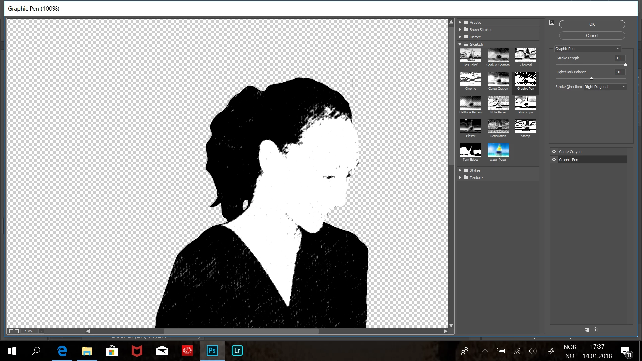Open Lightroom from the taskbar
Image resolution: width=642 pixels, height=361 pixels.
pyautogui.click(x=237, y=350)
